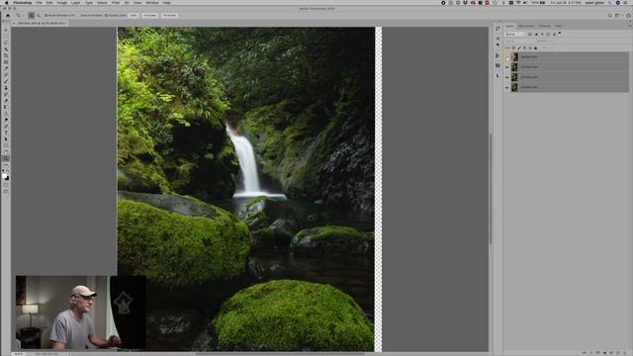633x356 pixels.
Task: Select the Clone Stamp tool
Action: click(6, 88)
